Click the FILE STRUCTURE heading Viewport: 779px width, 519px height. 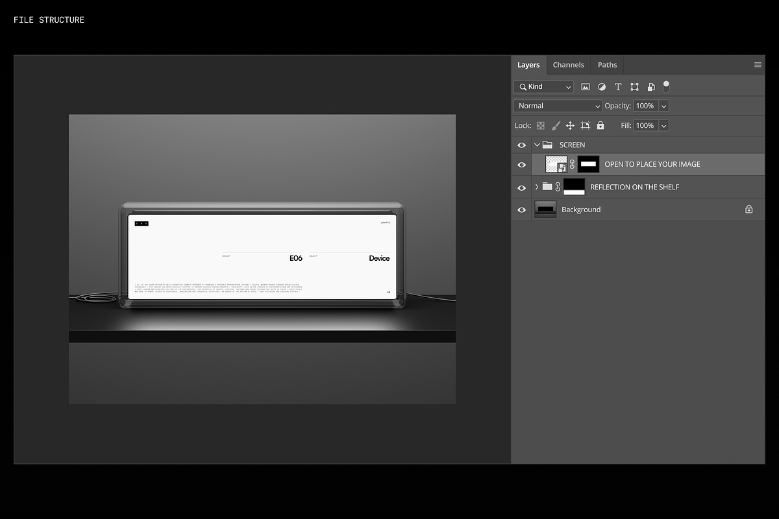click(x=49, y=19)
